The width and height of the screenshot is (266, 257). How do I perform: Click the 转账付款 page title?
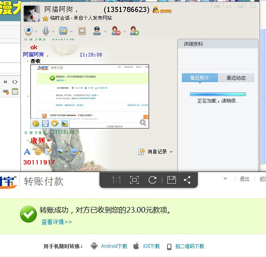tap(44, 181)
